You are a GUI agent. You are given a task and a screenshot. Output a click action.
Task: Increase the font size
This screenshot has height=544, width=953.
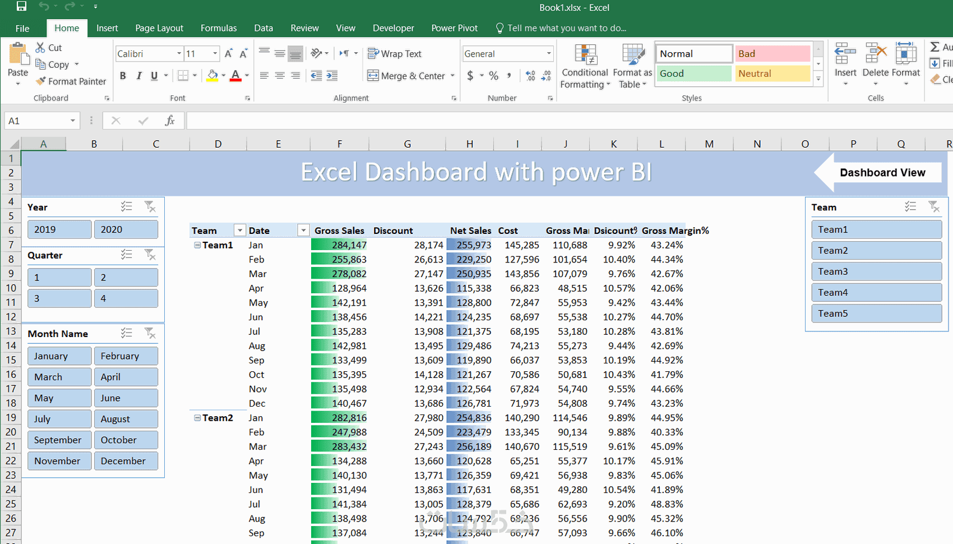click(x=229, y=54)
